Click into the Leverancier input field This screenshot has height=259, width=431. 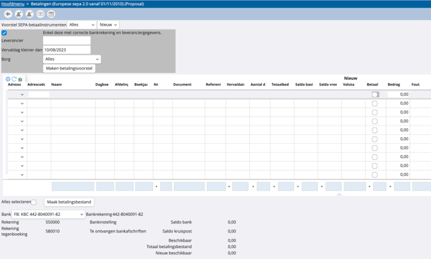click(67, 41)
